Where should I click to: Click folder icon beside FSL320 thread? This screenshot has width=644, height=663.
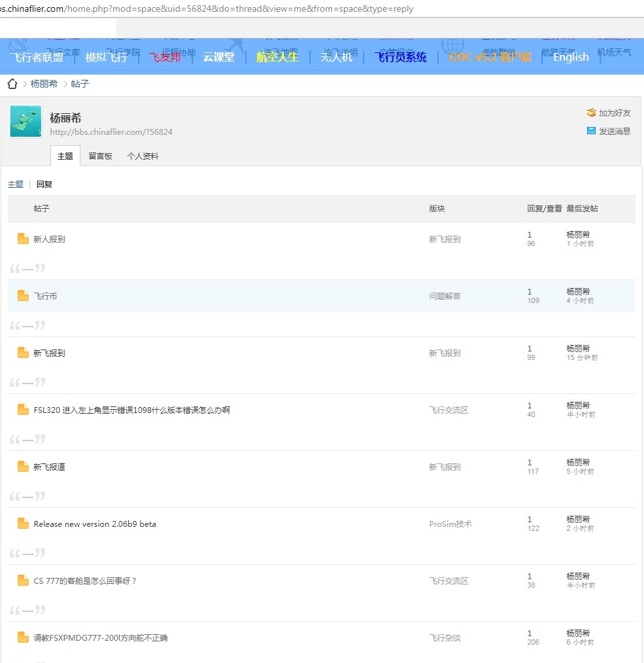(x=23, y=410)
